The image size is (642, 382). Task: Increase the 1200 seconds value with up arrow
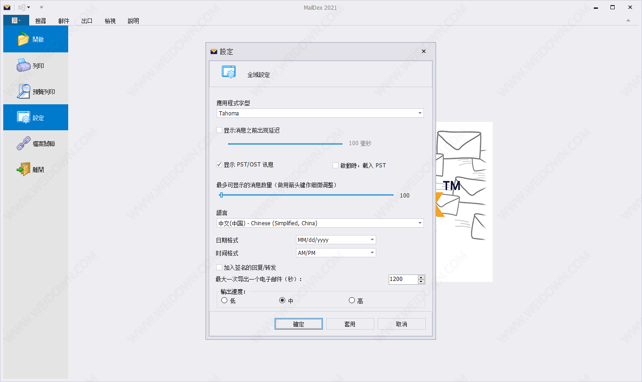point(421,277)
